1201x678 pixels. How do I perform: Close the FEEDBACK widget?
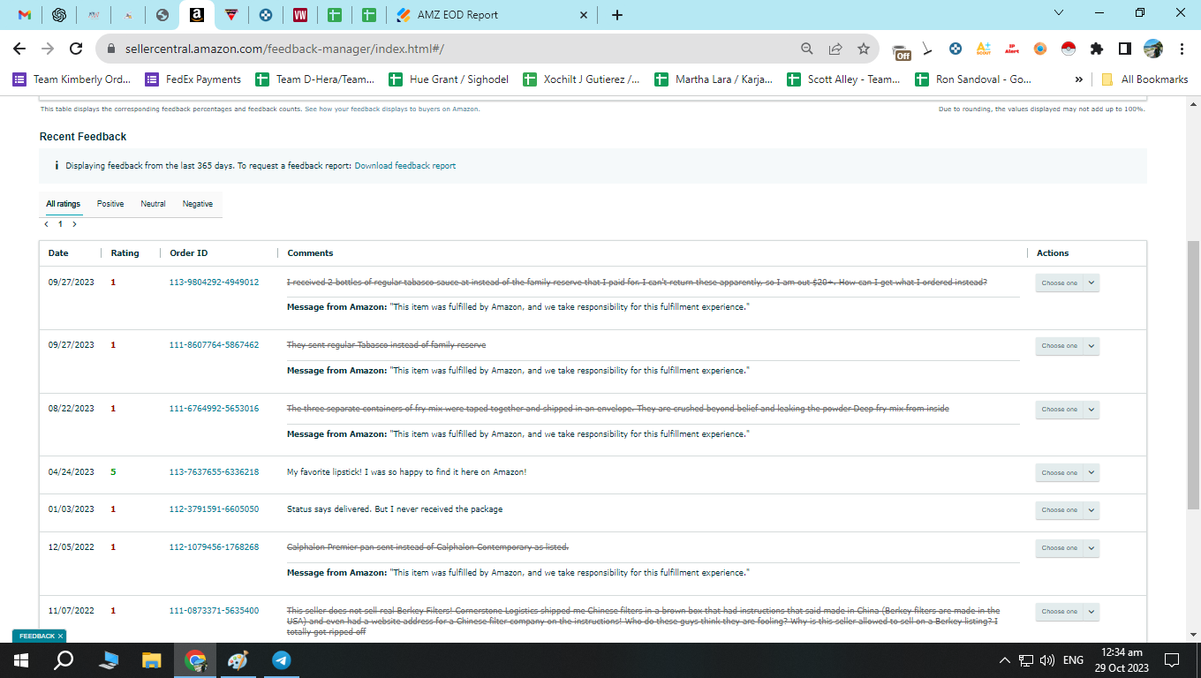pyautogui.click(x=61, y=636)
